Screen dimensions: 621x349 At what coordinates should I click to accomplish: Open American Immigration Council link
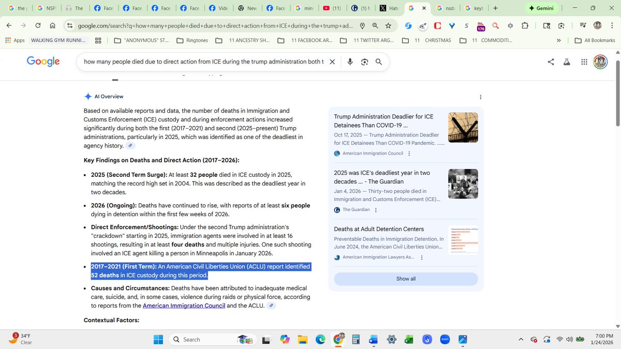(184, 306)
